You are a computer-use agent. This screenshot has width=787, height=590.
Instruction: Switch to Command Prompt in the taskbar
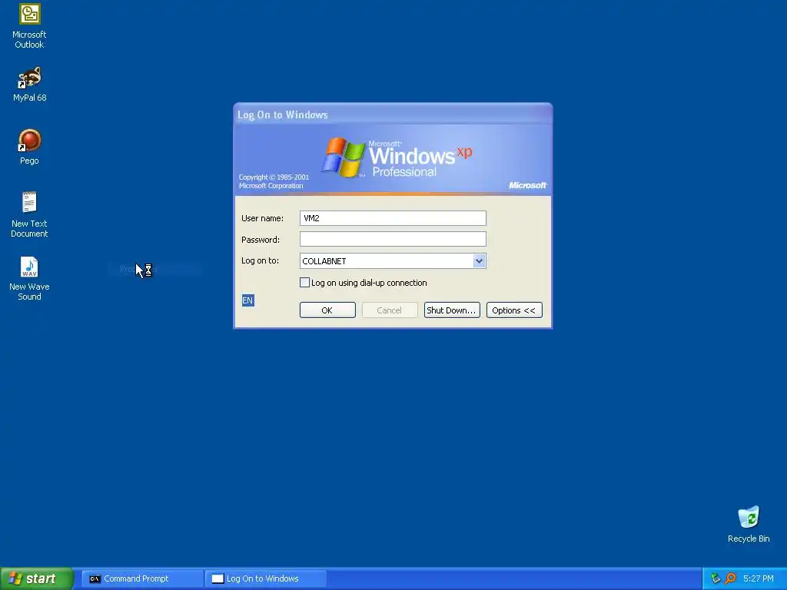(142, 578)
